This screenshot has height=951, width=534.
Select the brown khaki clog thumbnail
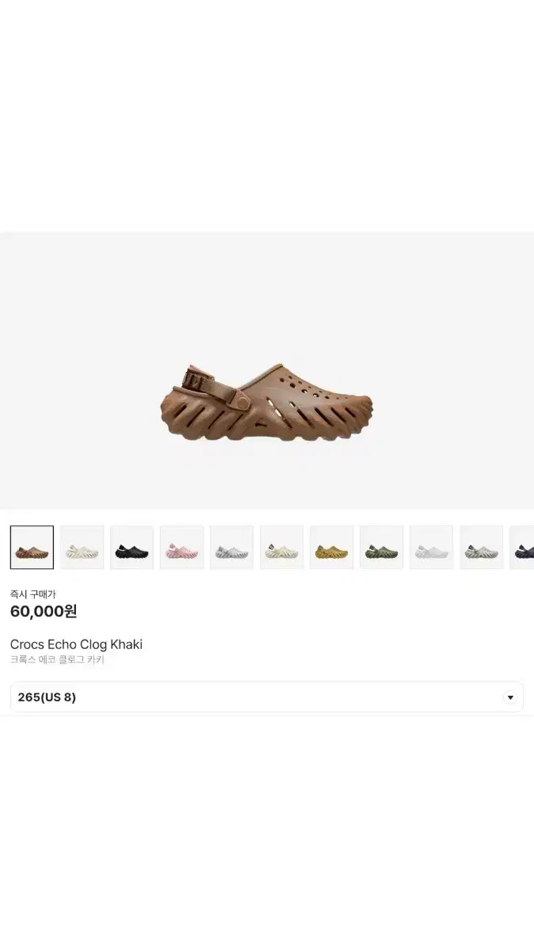[32, 548]
